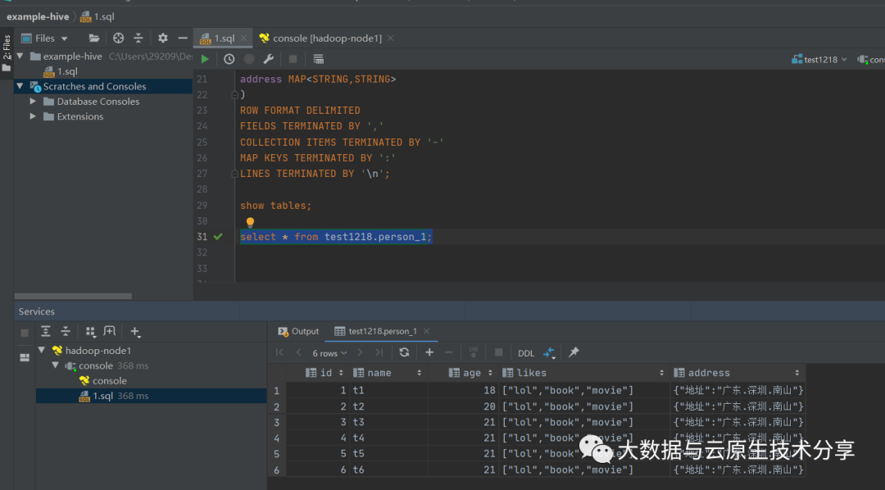Open the test1218 schema dropdown
This screenshot has width=885, height=490.
pos(819,59)
